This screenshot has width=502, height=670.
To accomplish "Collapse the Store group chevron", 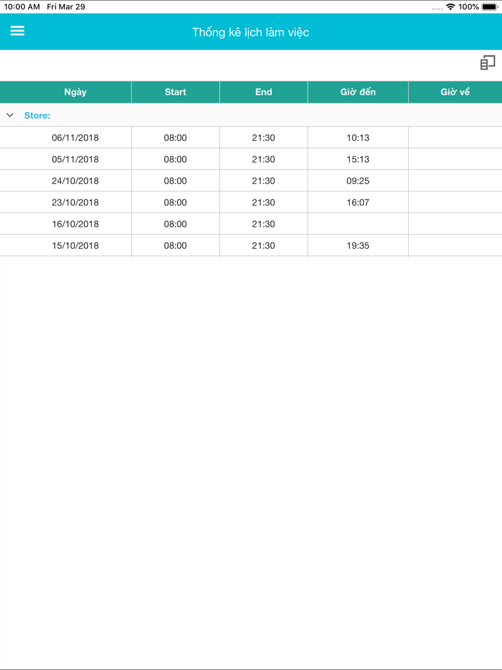I will [x=10, y=116].
